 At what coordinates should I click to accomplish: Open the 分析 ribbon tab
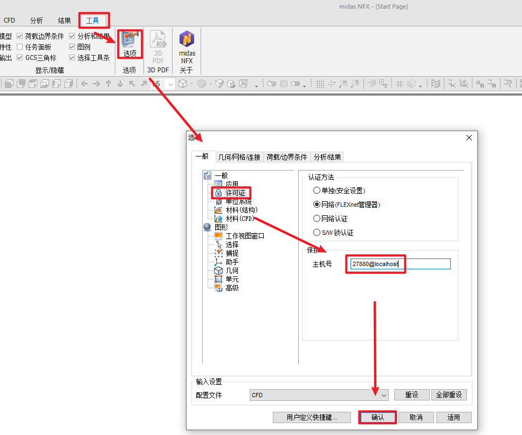(36, 21)
